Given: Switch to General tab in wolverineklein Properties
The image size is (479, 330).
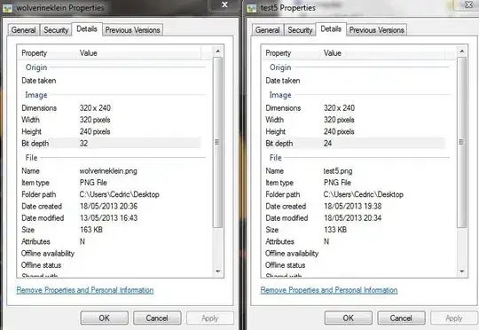Looking at the screenshot, I should click(24, 30).
